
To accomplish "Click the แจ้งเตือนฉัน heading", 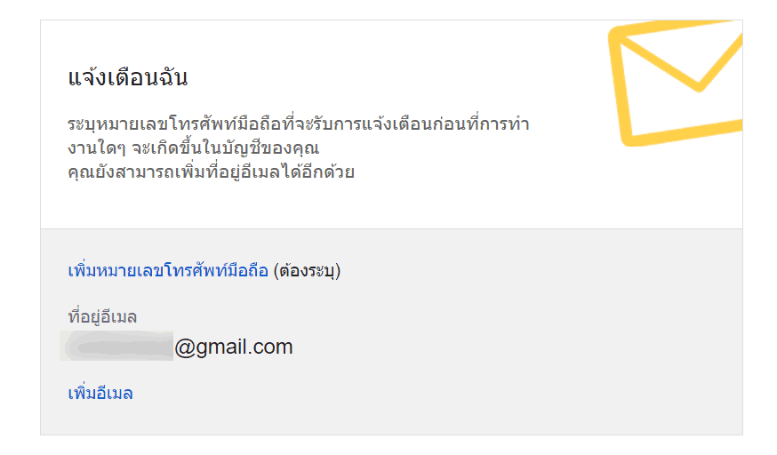I will 128,77.
